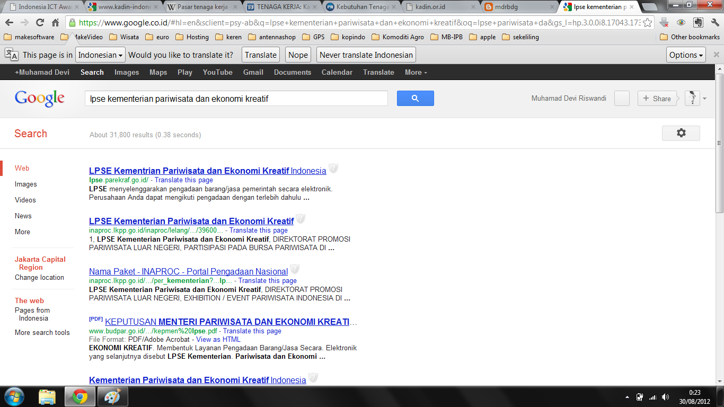Click the browser back arrow

pyautogui.click(x=10, y=23)
